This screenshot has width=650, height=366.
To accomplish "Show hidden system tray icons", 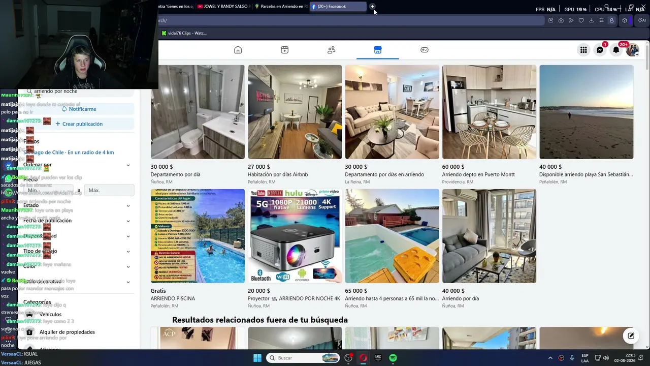I will [550, 358].
